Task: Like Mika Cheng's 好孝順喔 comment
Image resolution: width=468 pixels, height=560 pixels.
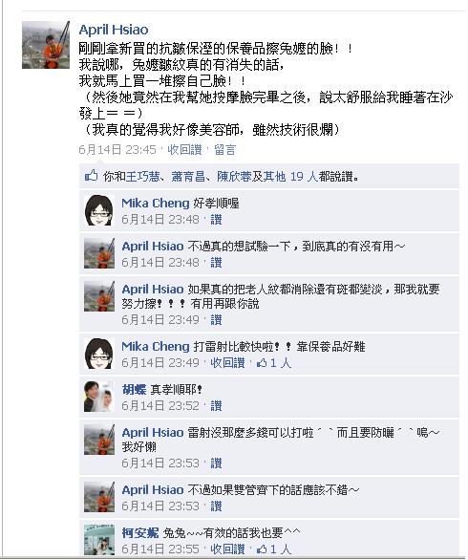Action: pos(216,220)
